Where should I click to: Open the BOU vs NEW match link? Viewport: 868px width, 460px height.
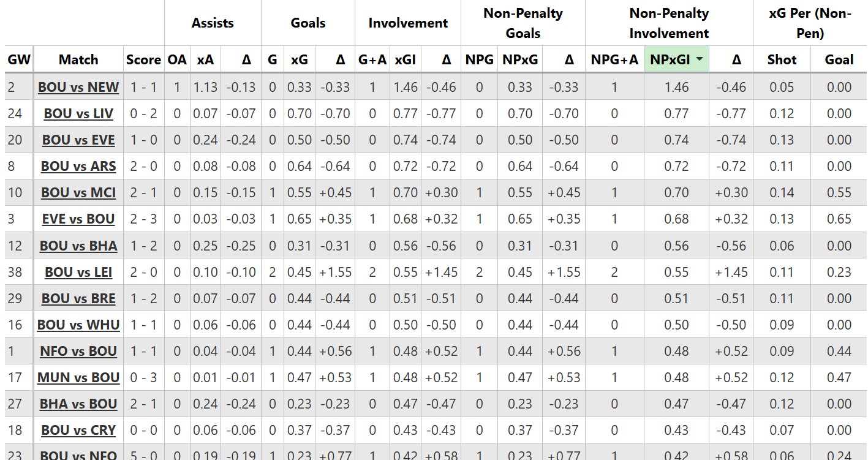(x=78, y=87)
